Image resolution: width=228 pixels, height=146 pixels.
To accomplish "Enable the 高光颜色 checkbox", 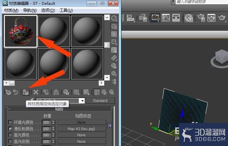I will pos(10,135).
